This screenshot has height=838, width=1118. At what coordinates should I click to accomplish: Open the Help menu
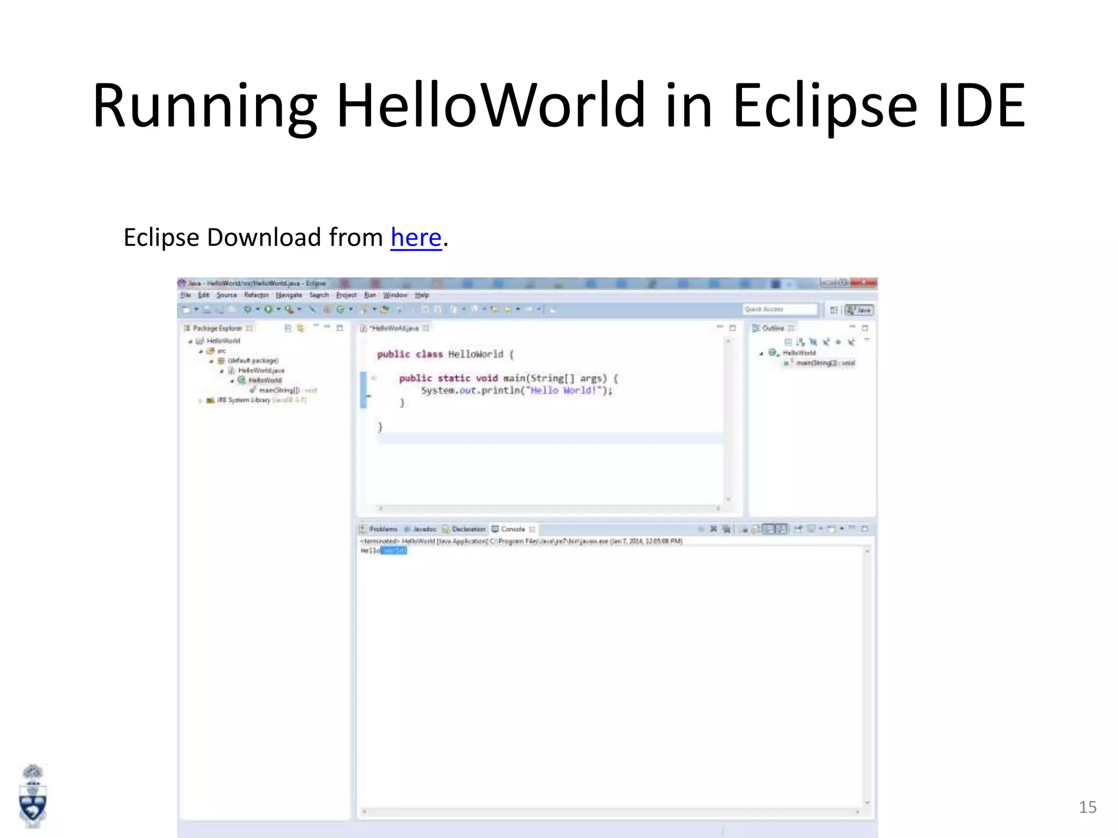[422, 295]
